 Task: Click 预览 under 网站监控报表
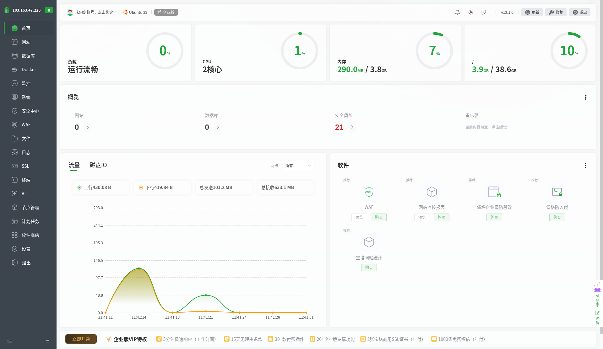pyautogui.click(x=422, y=217)
